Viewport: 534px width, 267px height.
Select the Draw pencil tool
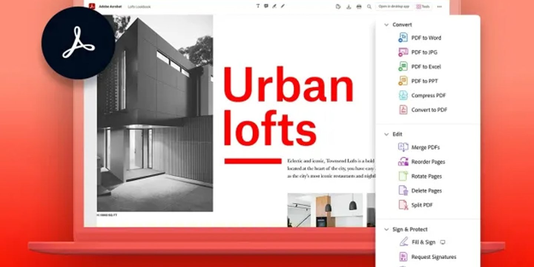283,6
